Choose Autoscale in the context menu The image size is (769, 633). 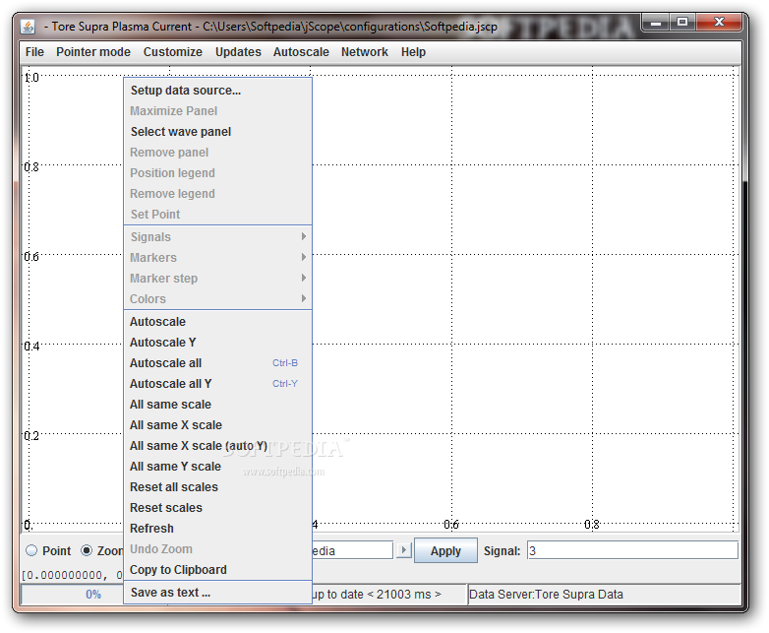point(217,322)
